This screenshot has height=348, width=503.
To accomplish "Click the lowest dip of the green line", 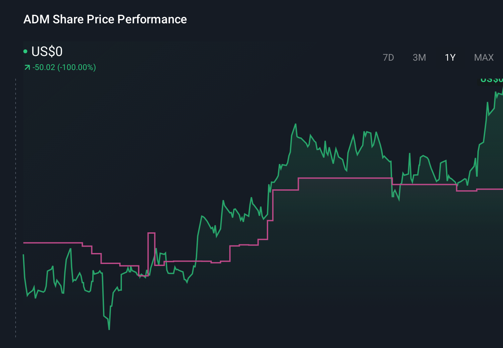I will pyautogui.click(x=109, y=329).
